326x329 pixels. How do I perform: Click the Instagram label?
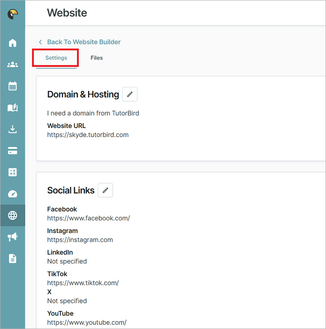[62, 231]
